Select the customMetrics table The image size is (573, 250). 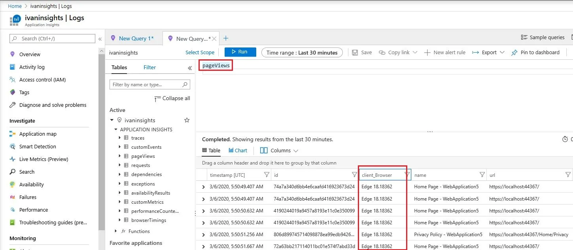tap(147, 202)
